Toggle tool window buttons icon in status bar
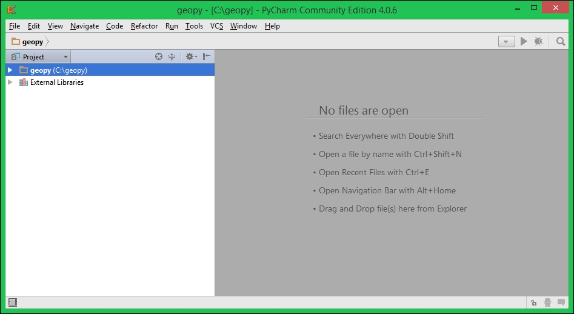Screen dimensions: 574x314 coord(13,302)
